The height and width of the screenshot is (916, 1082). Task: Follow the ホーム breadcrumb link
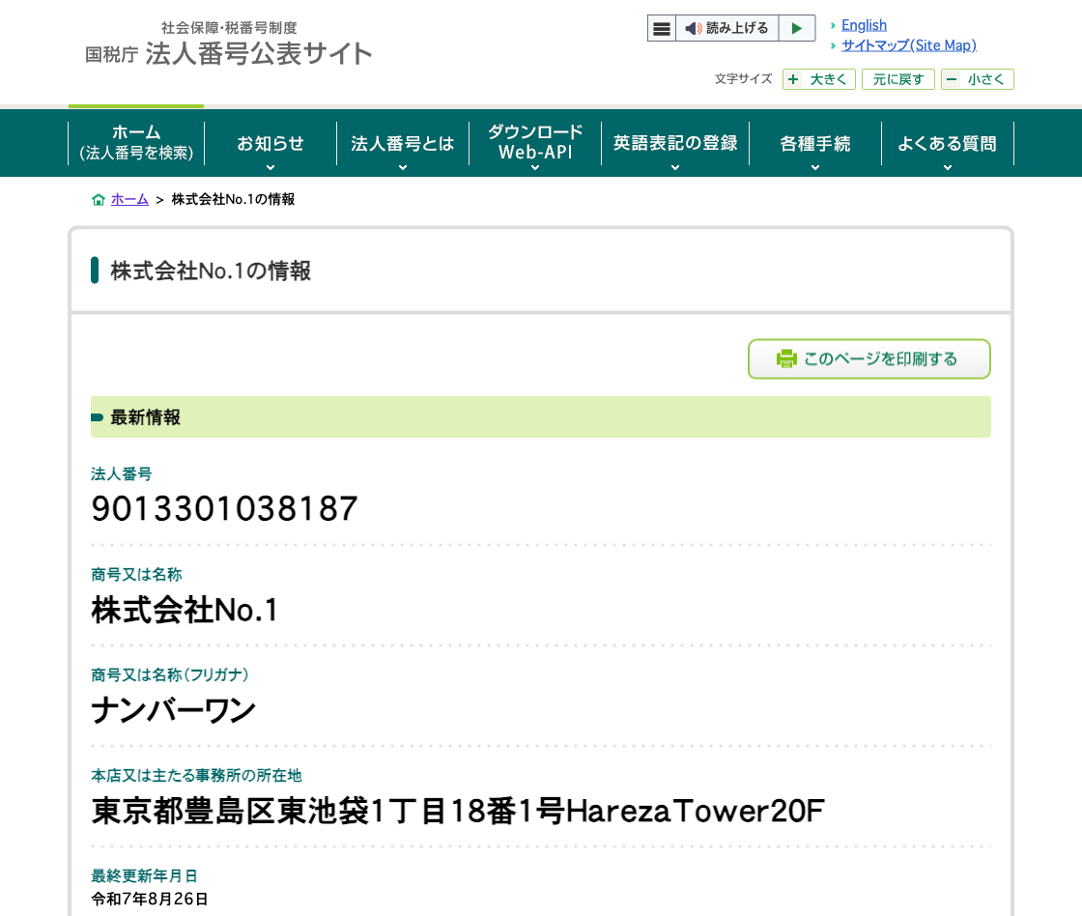(129, 199)
